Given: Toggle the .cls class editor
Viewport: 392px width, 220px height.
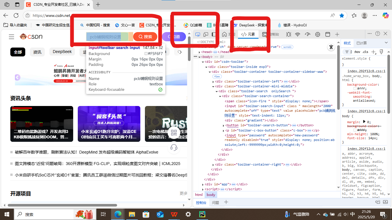Looking at the screenshot, I should coord(365,52).
